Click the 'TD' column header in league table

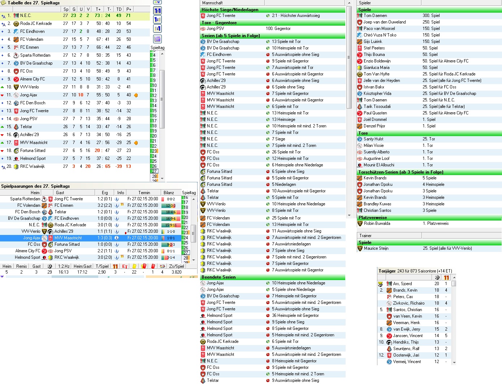tap(119, 9)
